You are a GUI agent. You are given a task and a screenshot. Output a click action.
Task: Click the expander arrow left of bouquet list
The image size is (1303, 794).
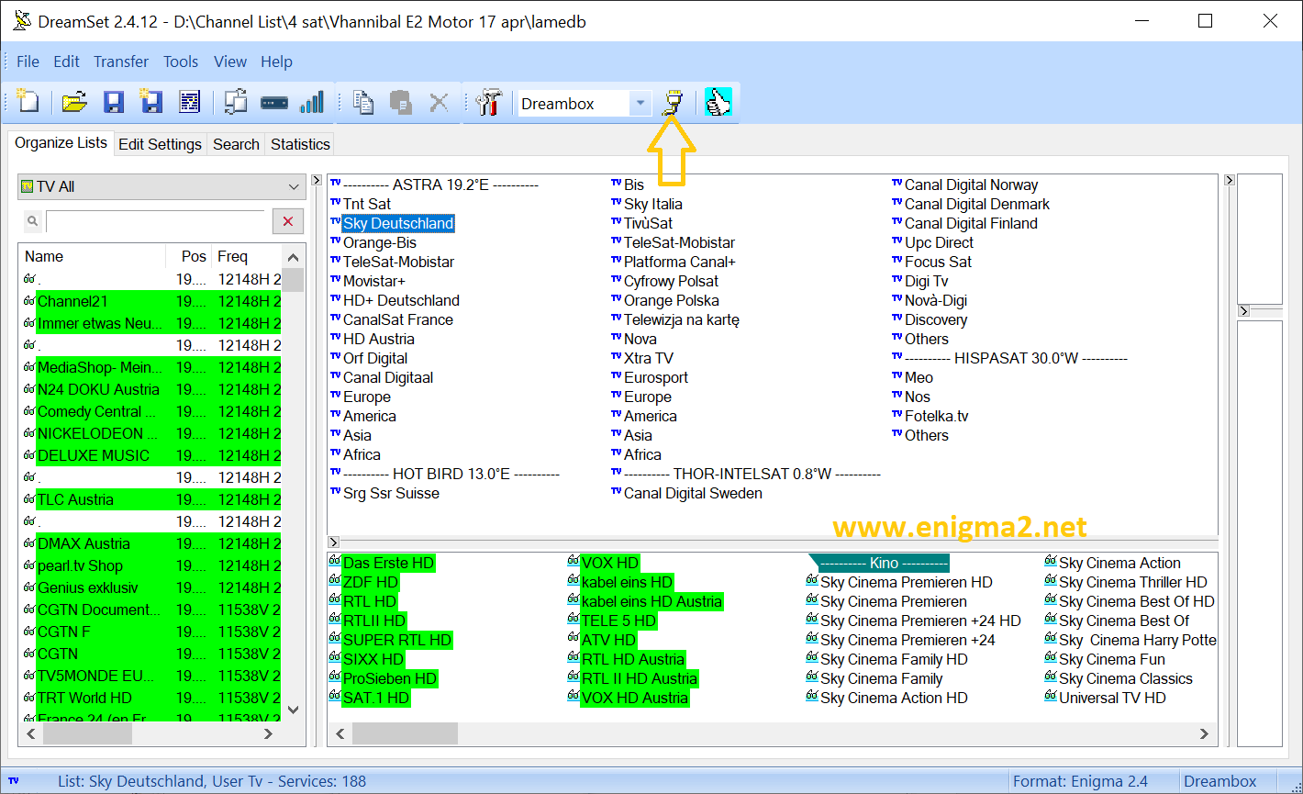[317, 181]
